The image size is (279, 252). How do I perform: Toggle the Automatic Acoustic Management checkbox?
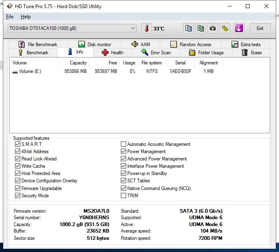coord(123,144)
